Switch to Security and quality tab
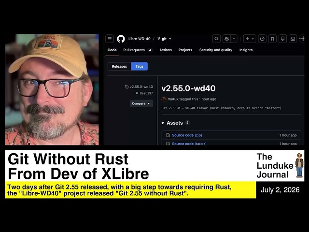This screenshot has height=232, width=309. pos(216,50)
